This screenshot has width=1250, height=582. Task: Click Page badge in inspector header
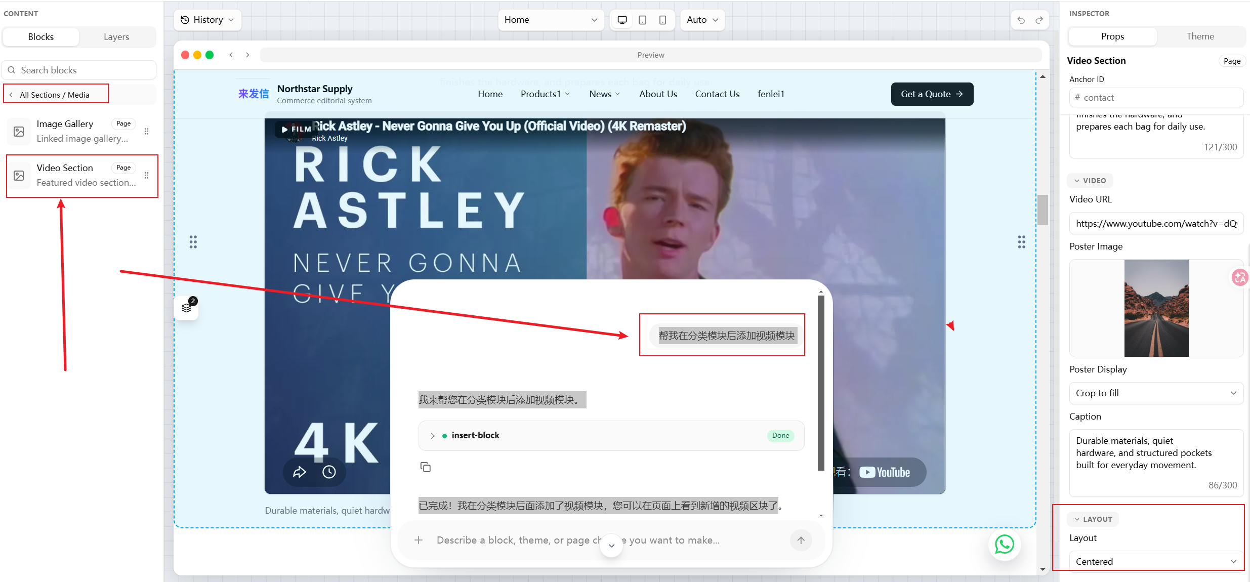coord(1232,61)
